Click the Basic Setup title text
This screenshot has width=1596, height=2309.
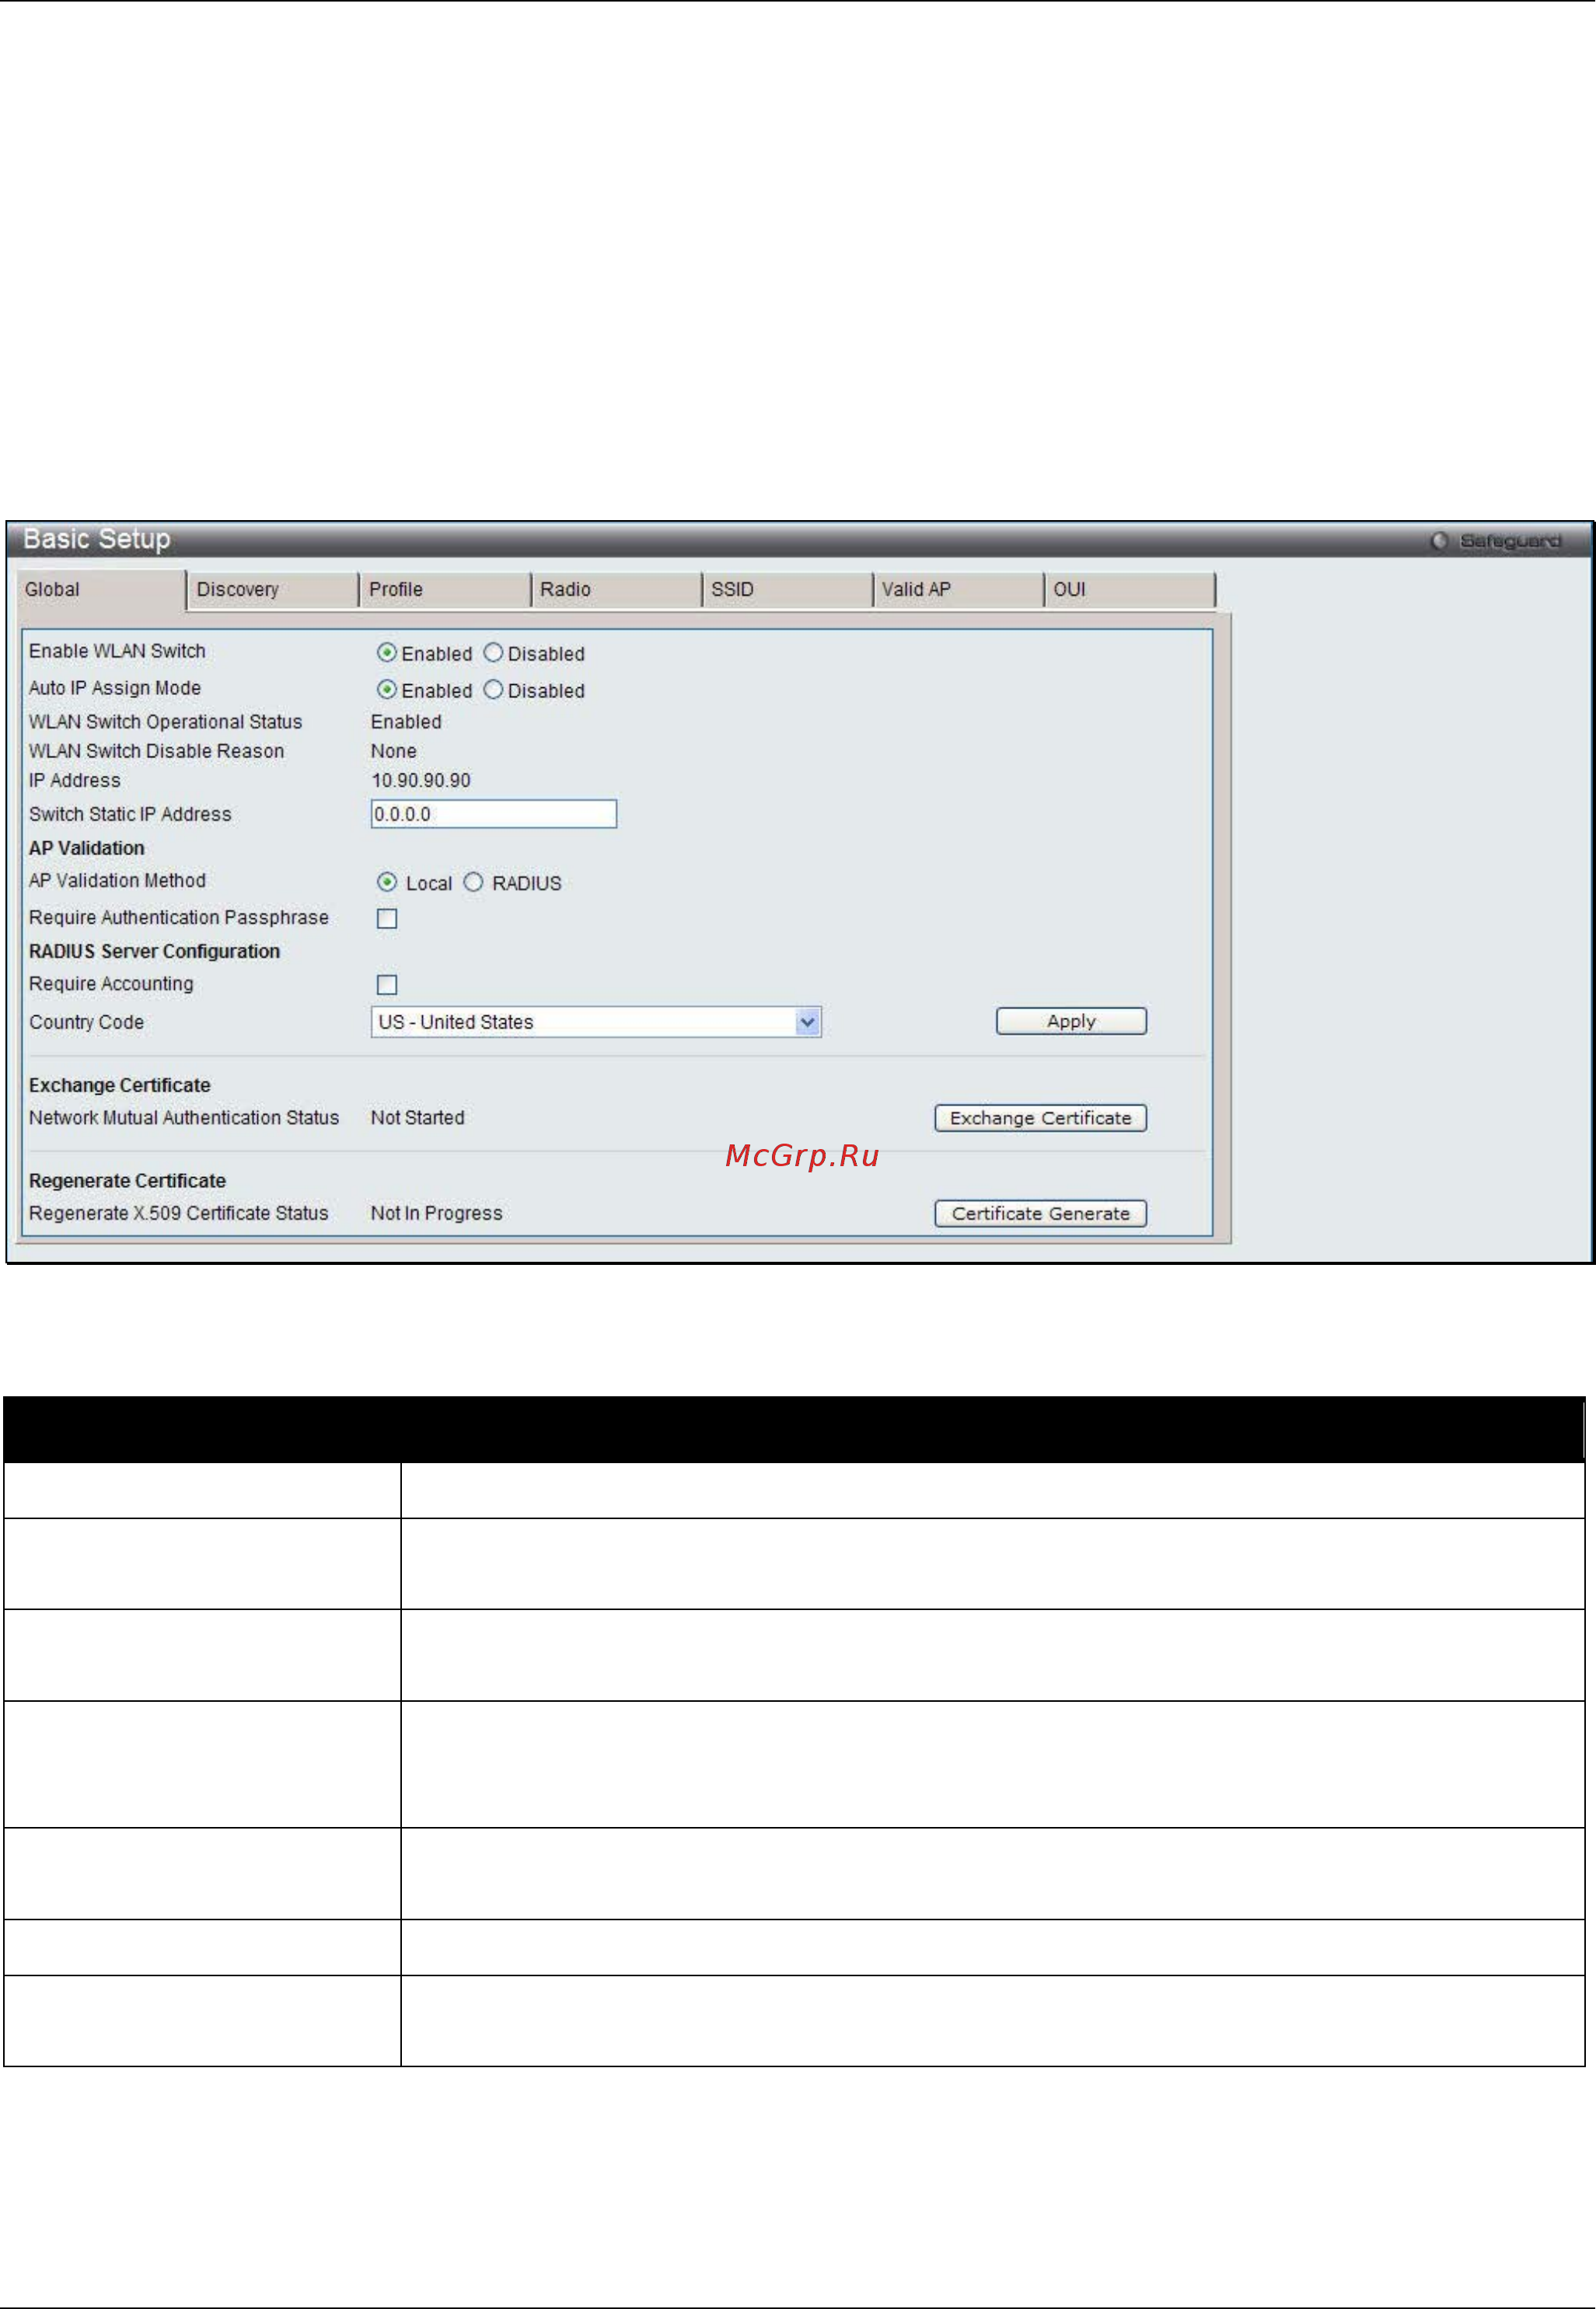pos(97,539)
